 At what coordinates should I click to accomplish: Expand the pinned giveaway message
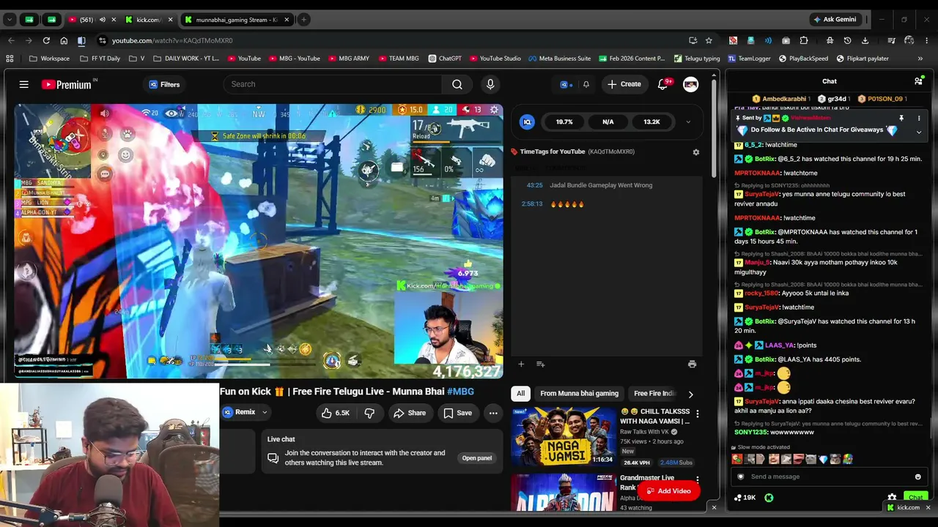[x=918, y=132]
